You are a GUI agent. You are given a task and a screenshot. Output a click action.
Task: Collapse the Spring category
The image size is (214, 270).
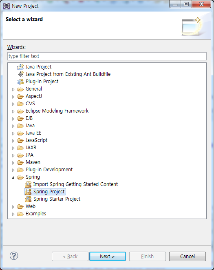tap(13, 177)
